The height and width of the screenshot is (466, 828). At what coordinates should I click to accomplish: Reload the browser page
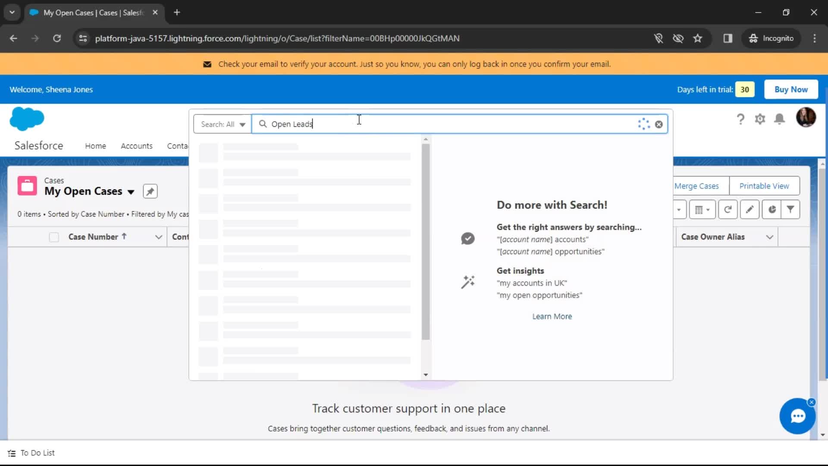click(x=57, y=38)
